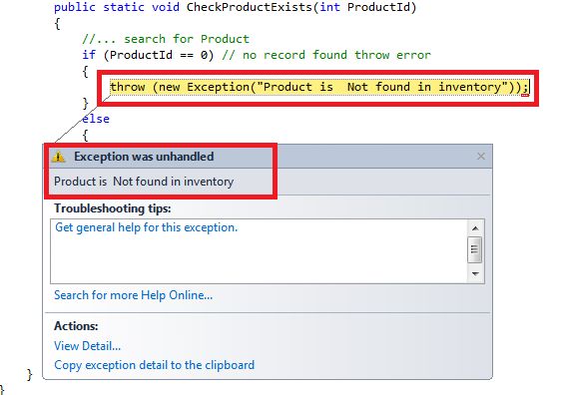Click the '//... search for Product' comment

(166, 39)
